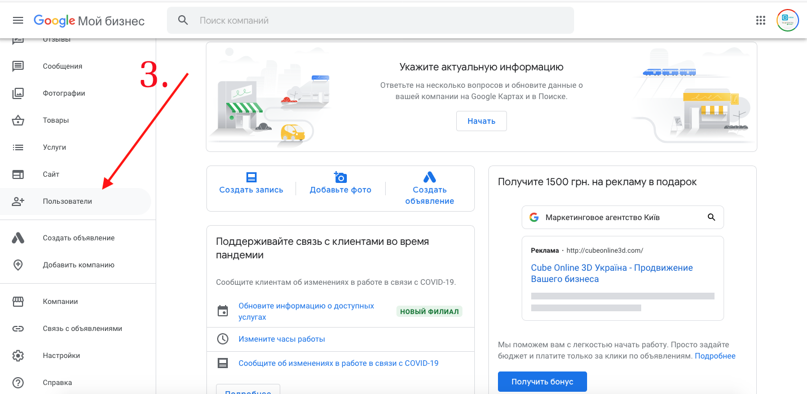Open the Справка menu item
The width and height of the screenshot is (807, 394).
pos(58,383)
